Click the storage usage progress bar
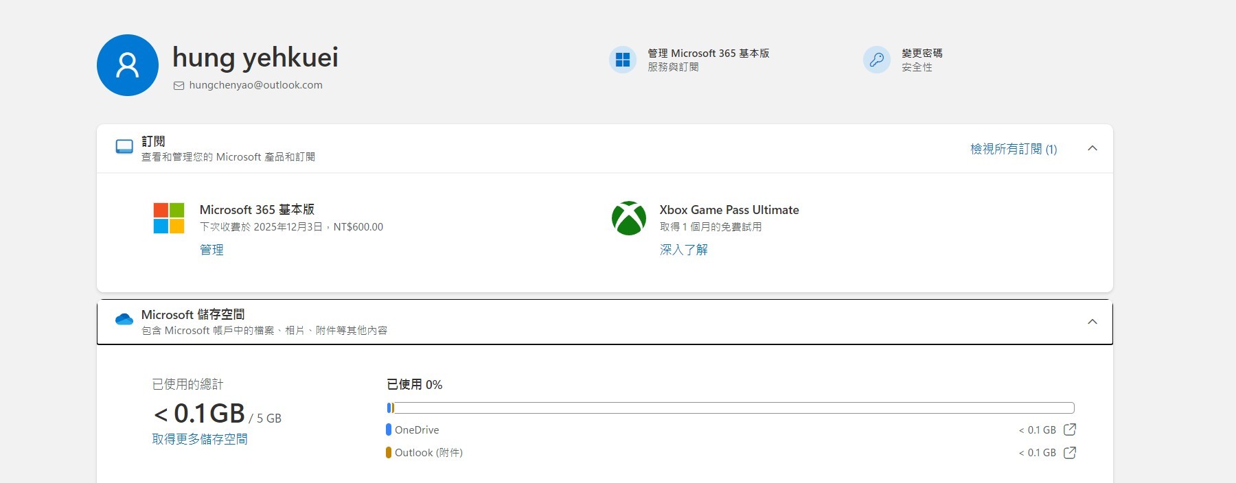 click(x=731, y=408)
